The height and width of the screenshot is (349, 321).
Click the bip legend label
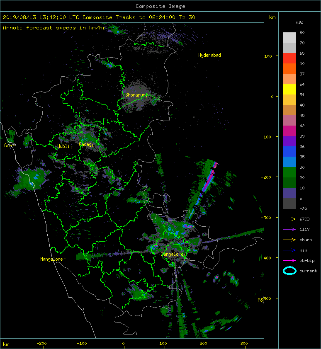click(304, 250)
